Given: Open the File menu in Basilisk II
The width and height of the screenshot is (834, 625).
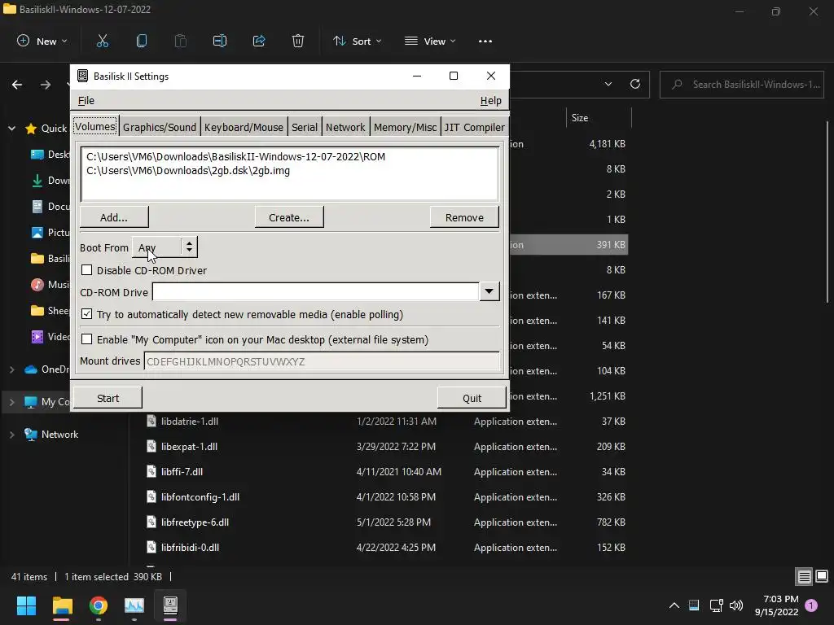Looking at the screenshot, I should point(86,100).
